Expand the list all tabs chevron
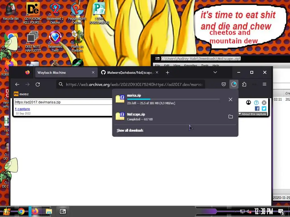Viewport: 290px width, 217px height. point(215,72)
